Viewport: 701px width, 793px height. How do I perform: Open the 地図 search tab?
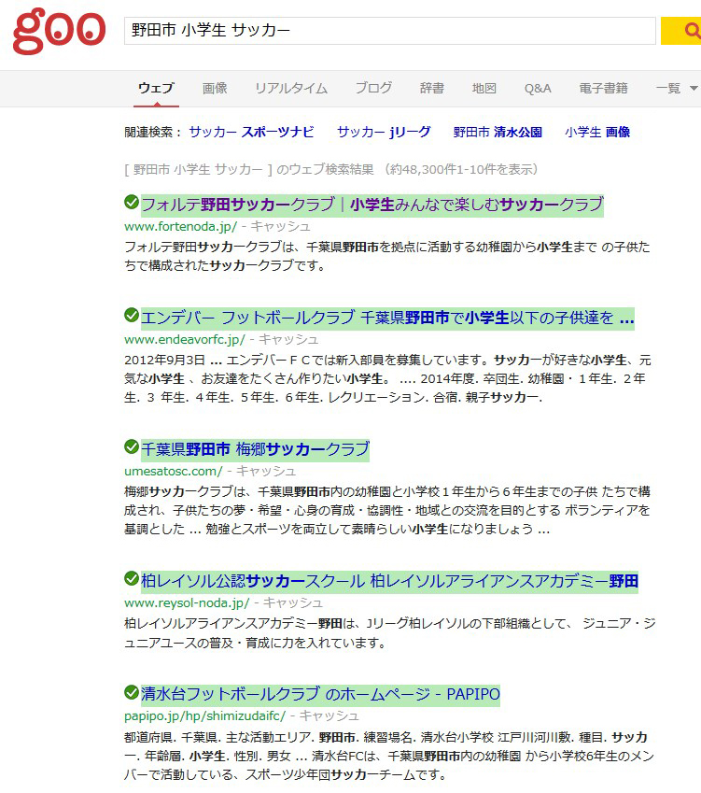coord(484,89)
